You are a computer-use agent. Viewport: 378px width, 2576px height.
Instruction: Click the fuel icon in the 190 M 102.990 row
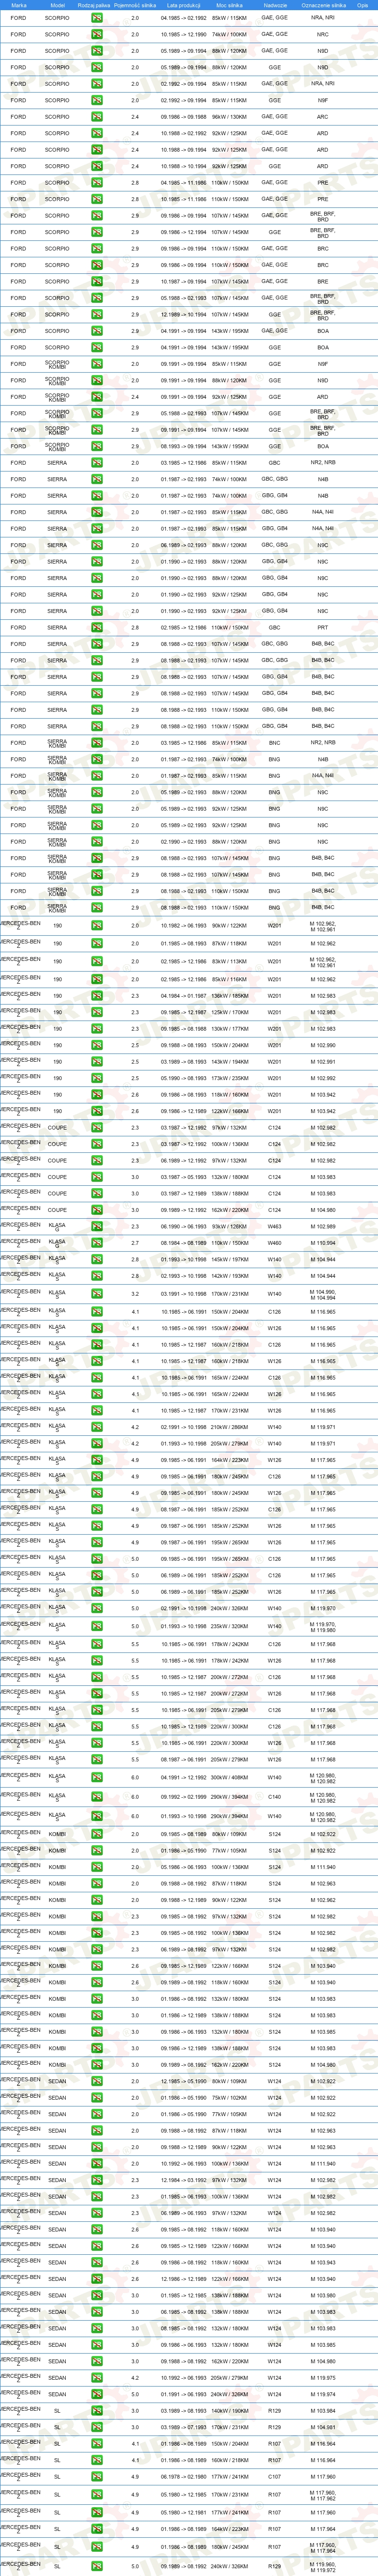pos(97,1045)
